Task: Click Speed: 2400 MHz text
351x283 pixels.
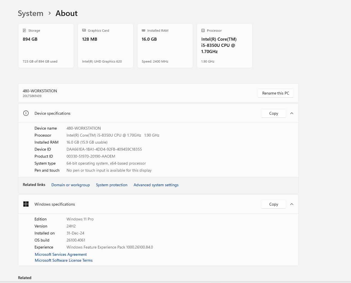Action: pos(155,61)
